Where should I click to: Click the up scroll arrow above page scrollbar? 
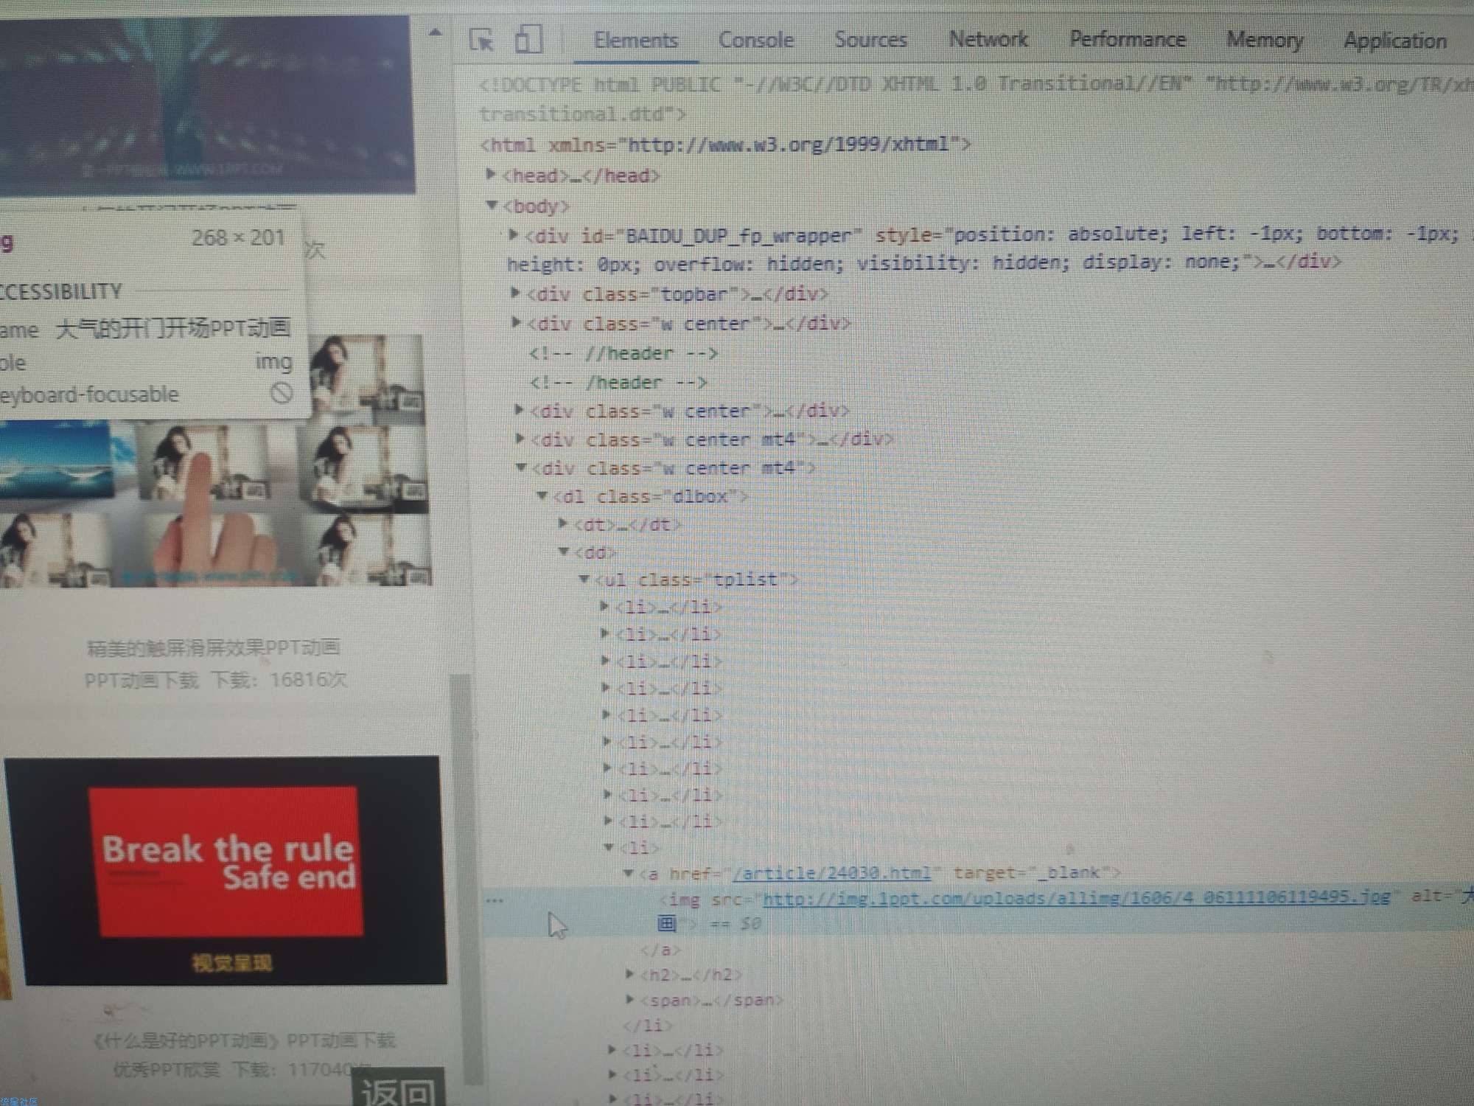[436, 32]
